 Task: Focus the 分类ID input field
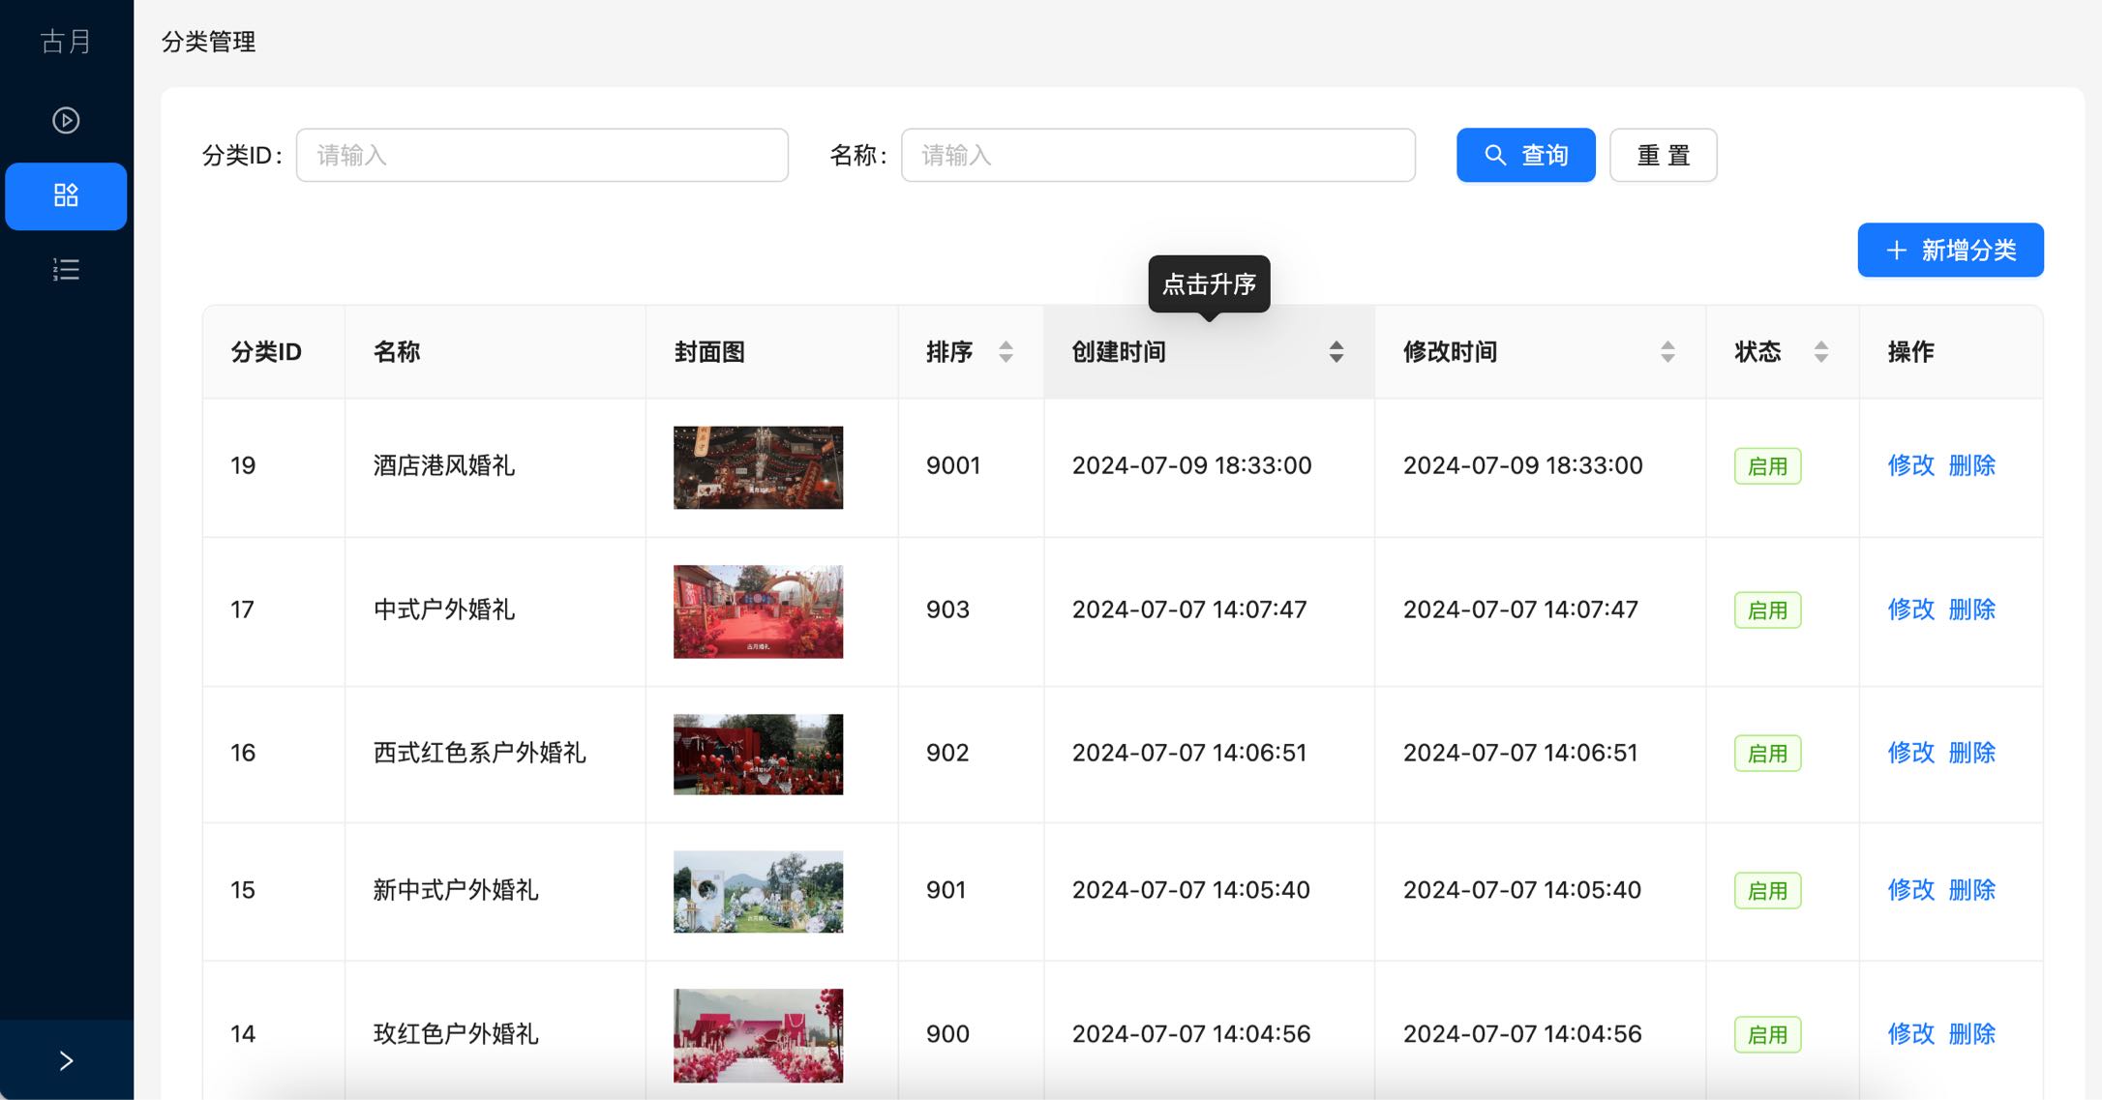tap(542, 155)
